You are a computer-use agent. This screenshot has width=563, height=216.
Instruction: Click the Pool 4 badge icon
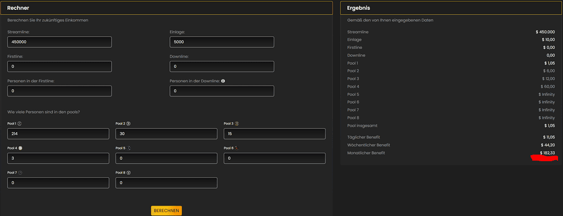(x=20, y=148)
